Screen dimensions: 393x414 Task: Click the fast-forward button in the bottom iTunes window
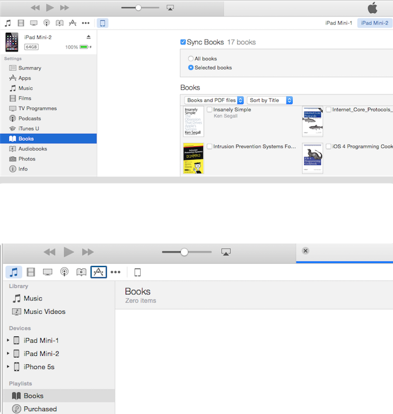(x=88, y=252)
